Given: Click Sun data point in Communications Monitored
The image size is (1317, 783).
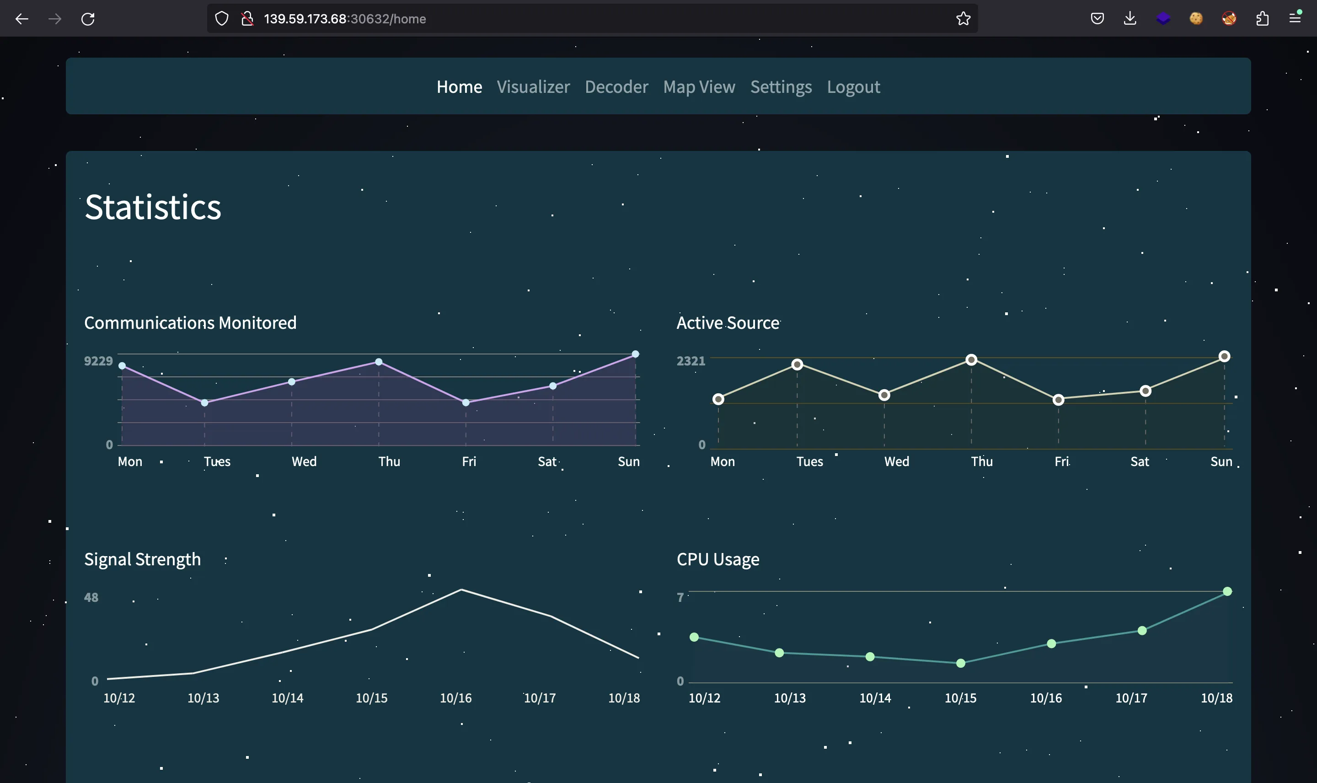Looking at the screenshot, I should [636, 354].
